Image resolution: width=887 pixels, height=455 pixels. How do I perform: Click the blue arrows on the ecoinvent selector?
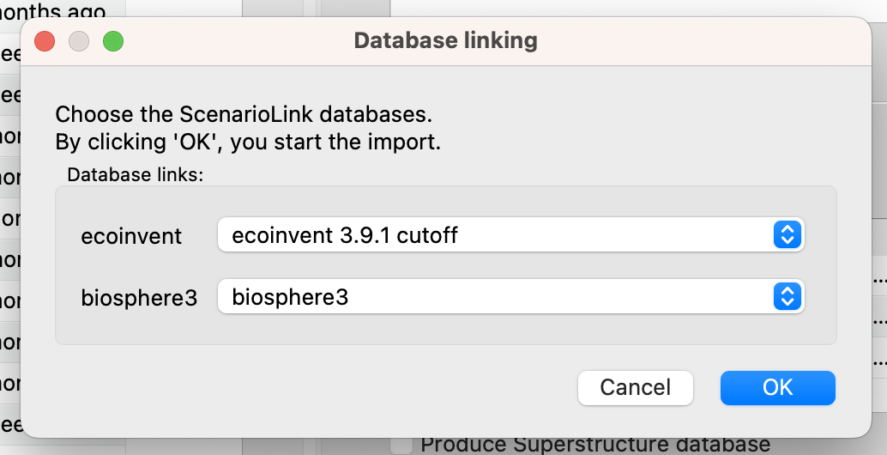(787, 235)
